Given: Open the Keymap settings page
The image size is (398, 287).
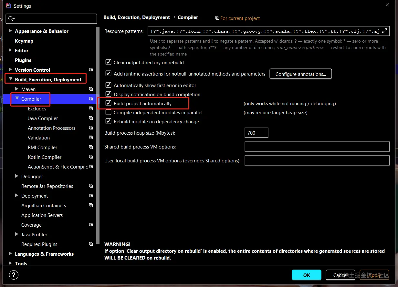Looking at the screenshot, I should (x=24, y=41).
